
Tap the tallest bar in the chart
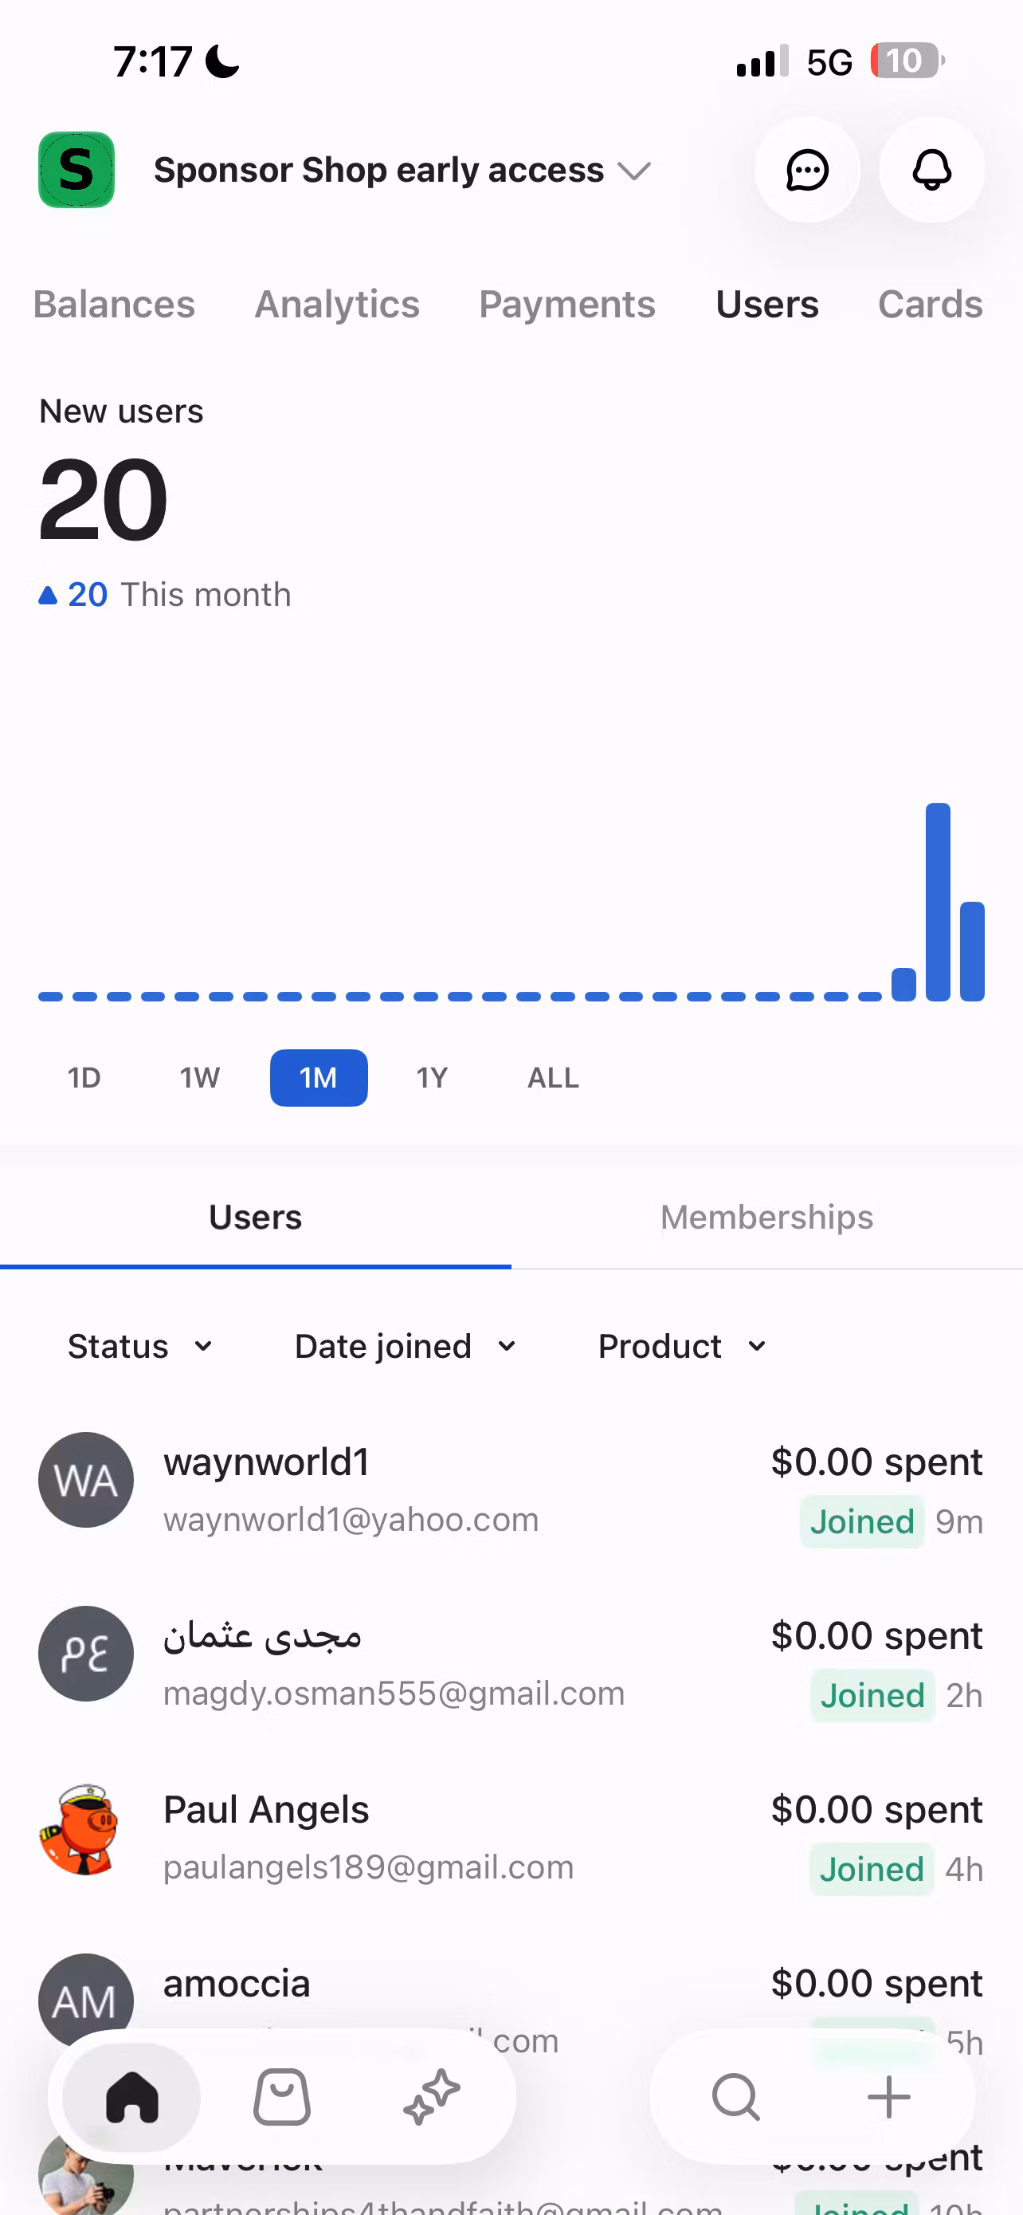click(938, 902)
